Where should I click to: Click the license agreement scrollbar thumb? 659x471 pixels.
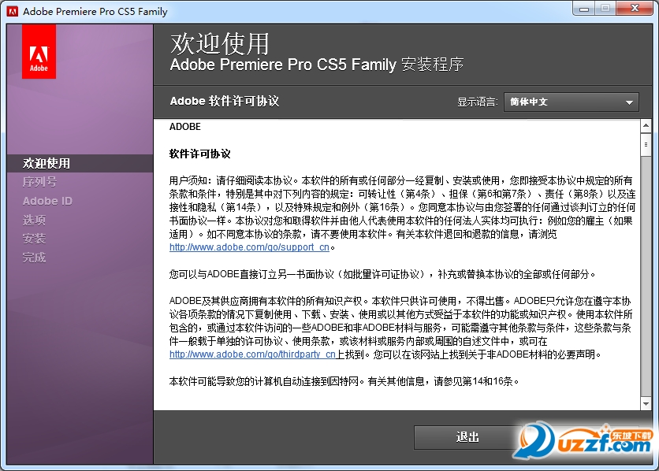(x=646, y=145)
